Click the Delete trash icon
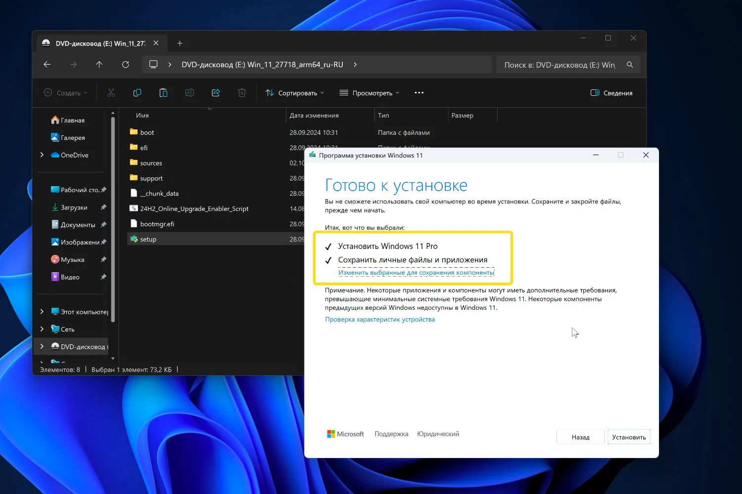This screenshot has width=742, height=494. coord(242,93)
